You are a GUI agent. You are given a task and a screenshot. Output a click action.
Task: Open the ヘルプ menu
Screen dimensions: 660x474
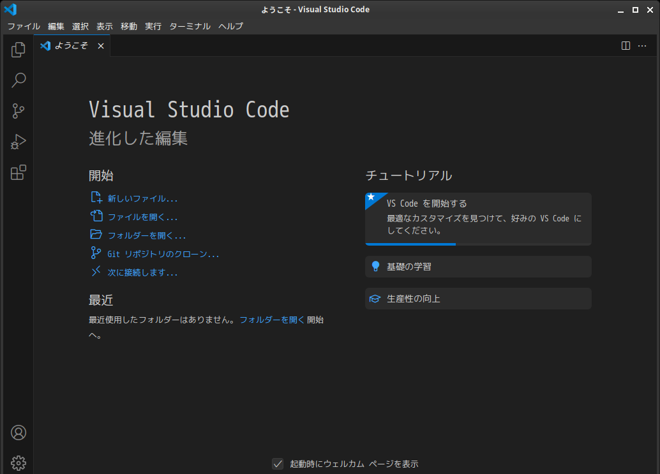[x=230, y=26]
